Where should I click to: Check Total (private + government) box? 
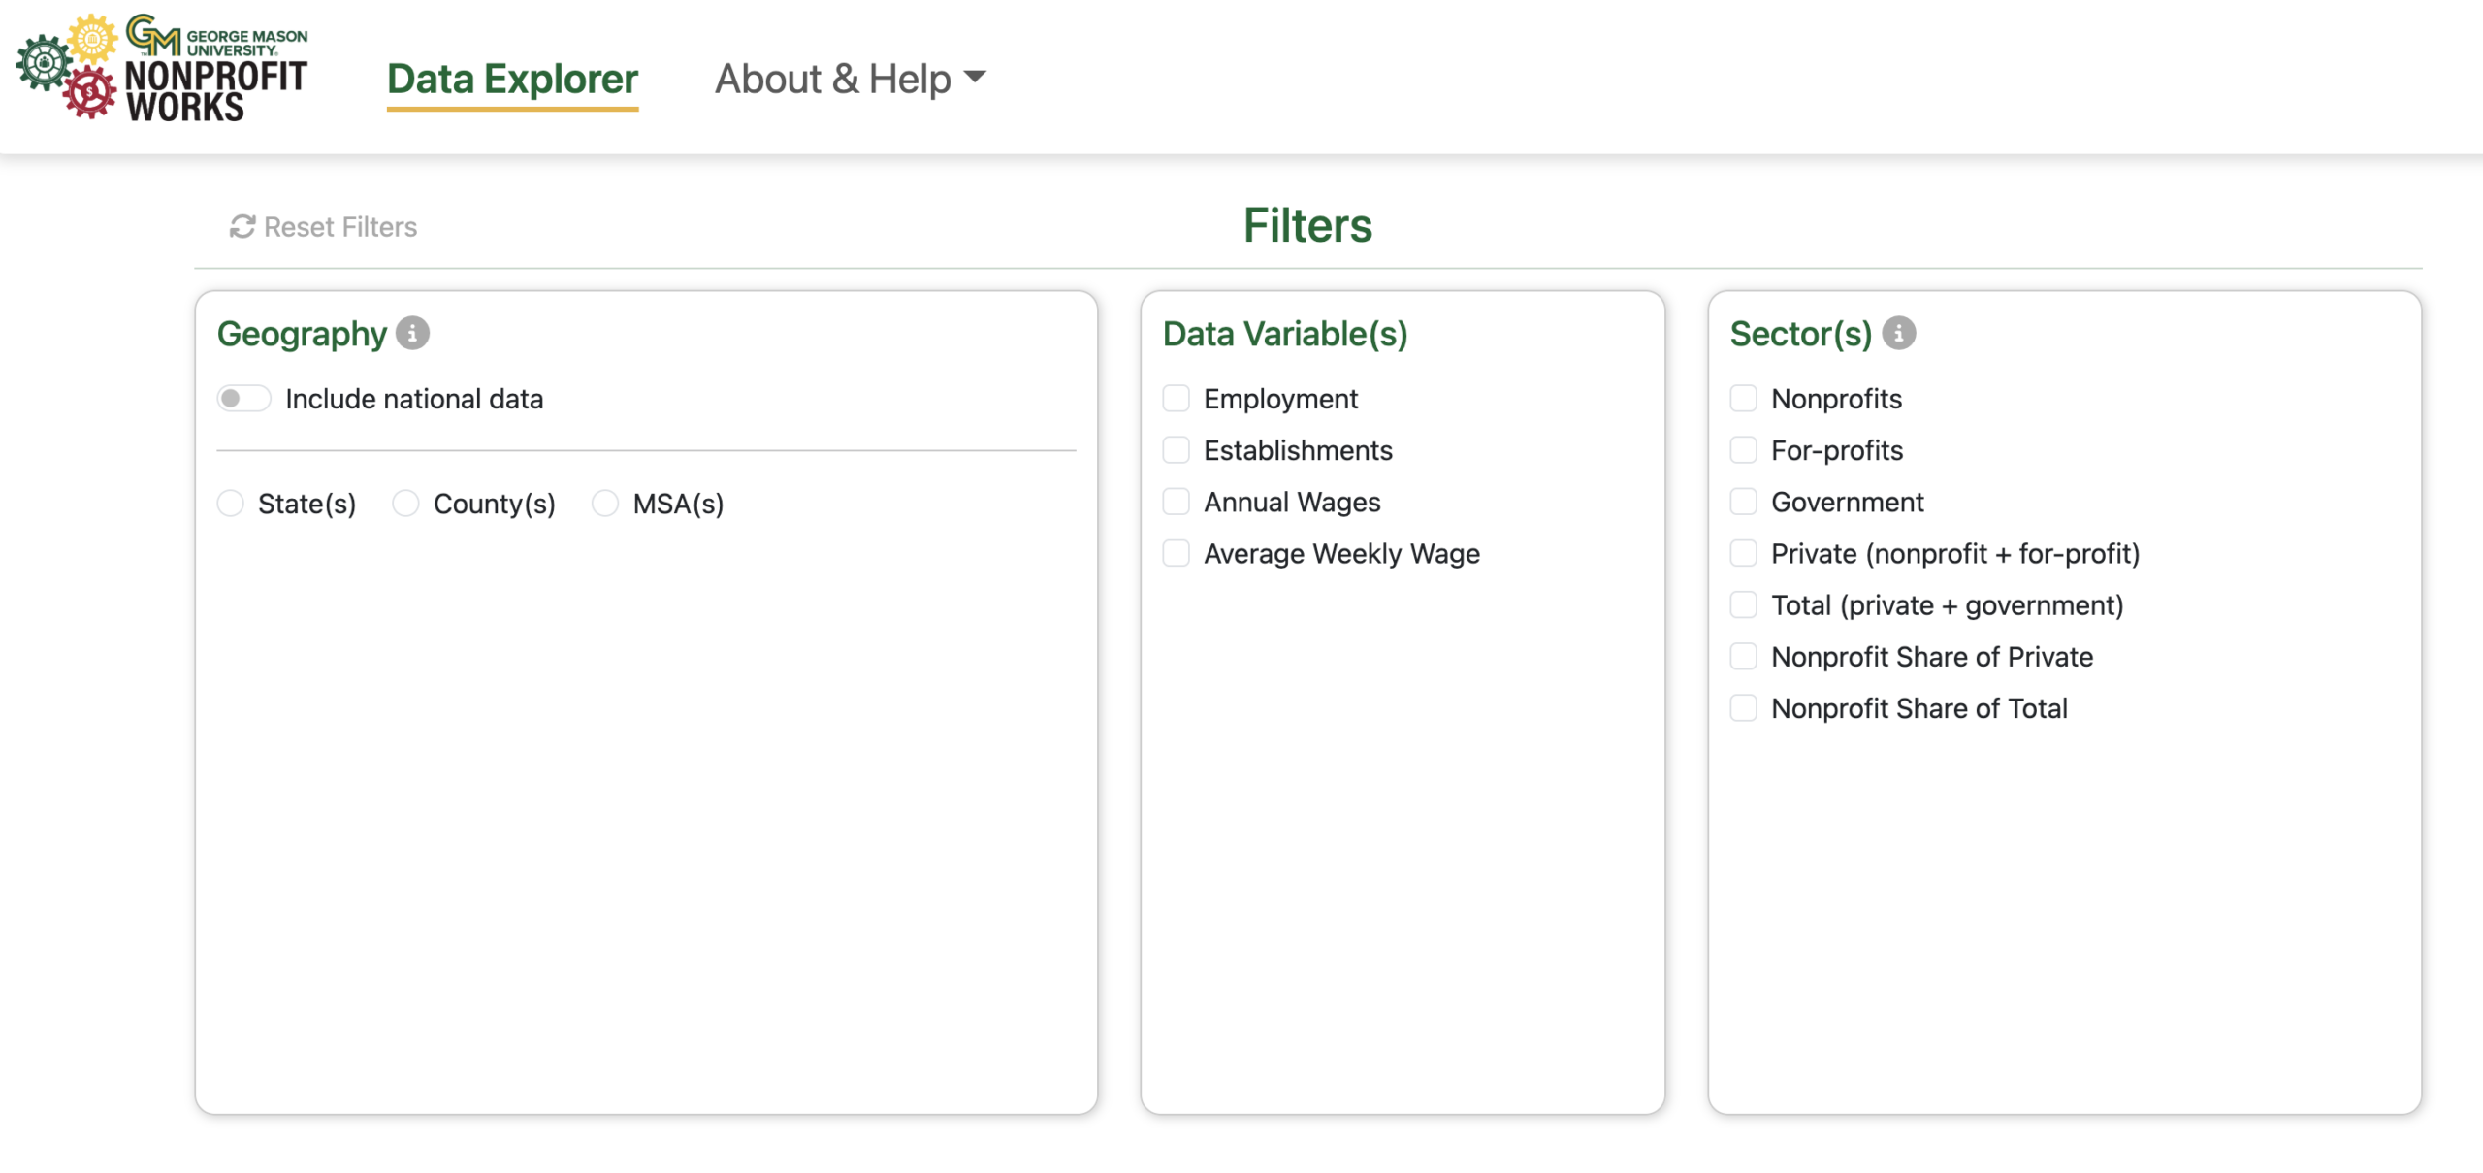click(x=1743, y=605)
